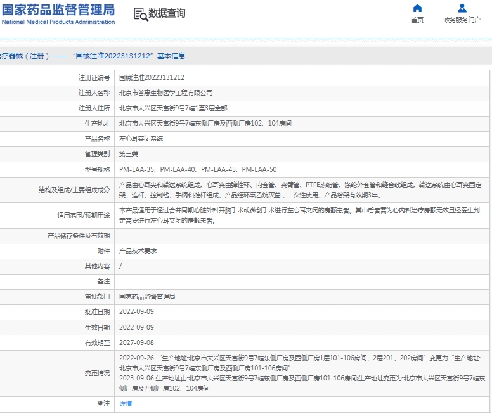This screenshot has width=492, height=416.
Task: Click the 产品名称 label
Action: [x=97, y=139]
